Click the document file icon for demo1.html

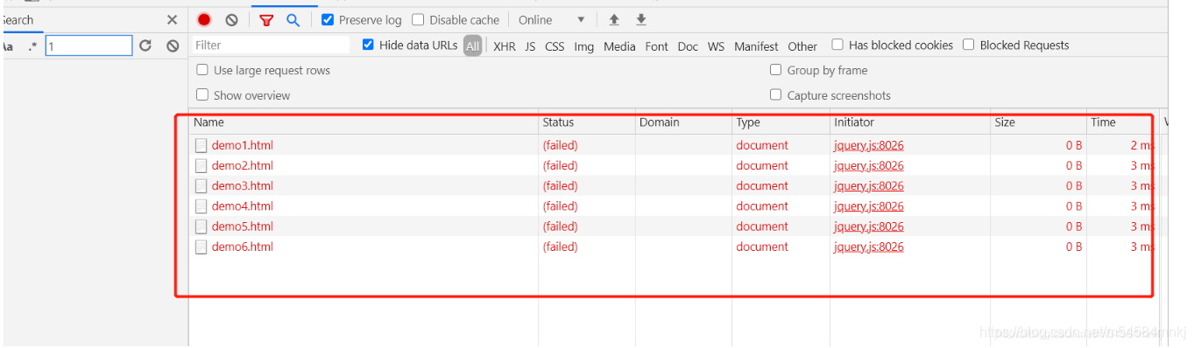pyautogui.click(x=201, y=145)
